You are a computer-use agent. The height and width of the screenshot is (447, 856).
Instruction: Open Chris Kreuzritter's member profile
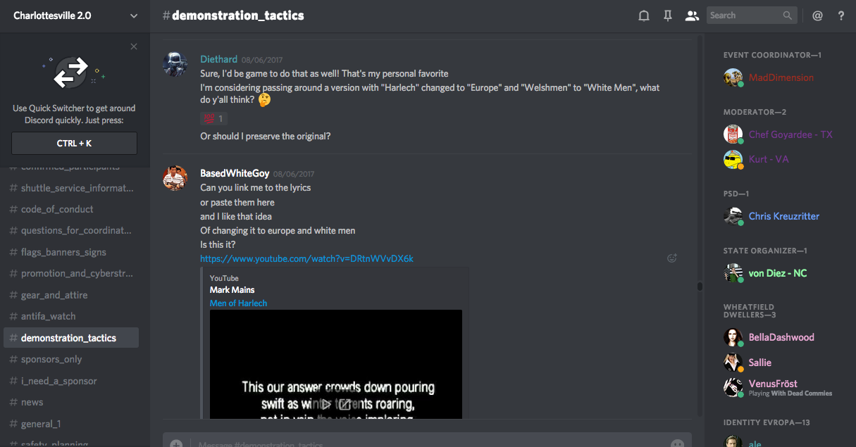[783, 216]
